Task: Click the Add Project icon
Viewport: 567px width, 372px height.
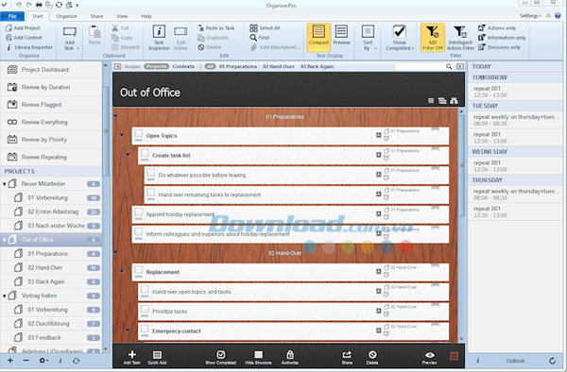Action: (9, 28)
